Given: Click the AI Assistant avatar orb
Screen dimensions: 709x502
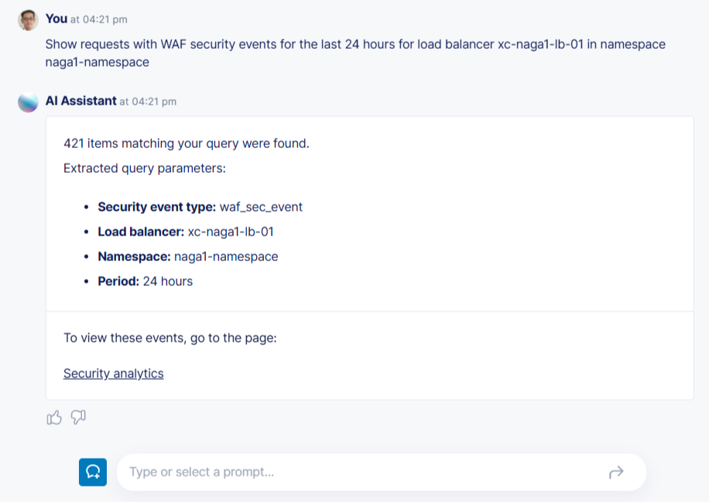Looking at the screenshot, I should point(28,102).
